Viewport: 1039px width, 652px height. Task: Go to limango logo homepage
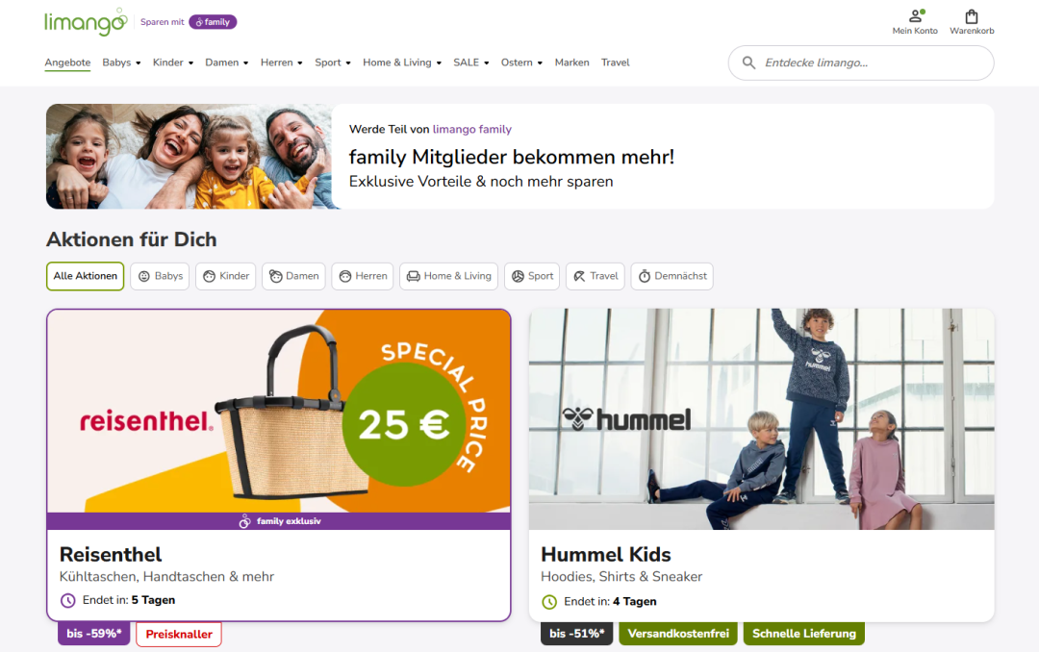point(86,22)
